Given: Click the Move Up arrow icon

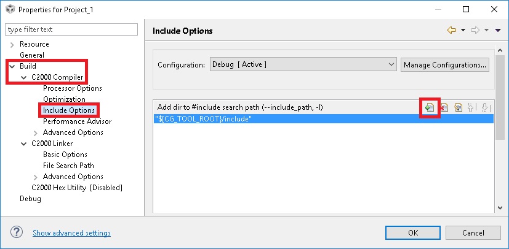Looking at the screenshot, I should point(472,107).
